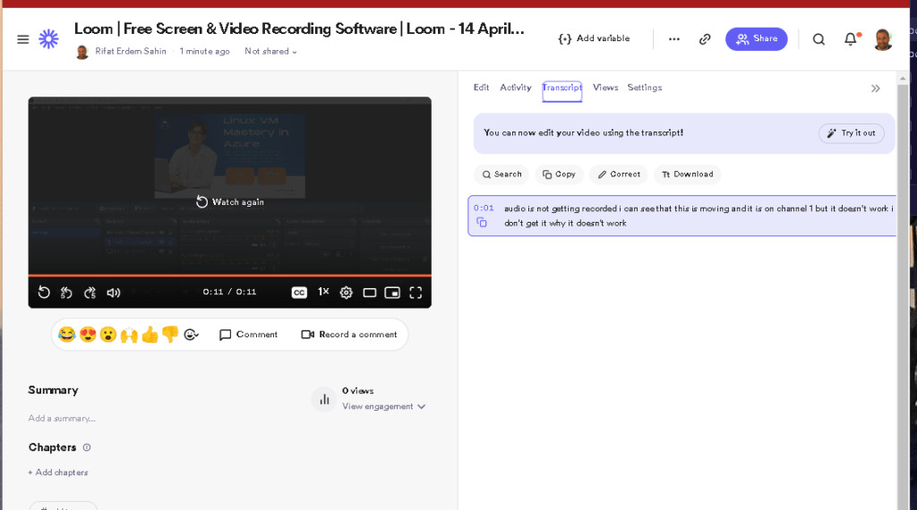
Task: Click Add a summary field
Action: point(62,418)
